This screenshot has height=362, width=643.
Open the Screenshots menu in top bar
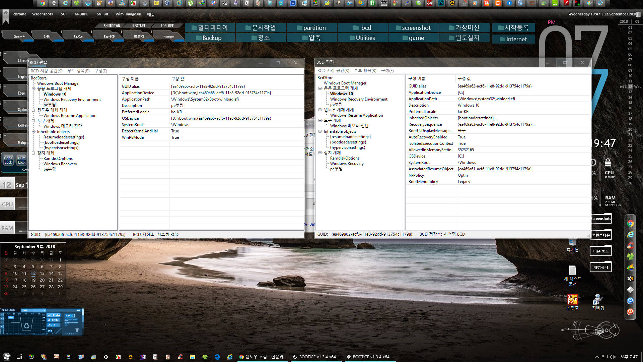pos(42,14)
